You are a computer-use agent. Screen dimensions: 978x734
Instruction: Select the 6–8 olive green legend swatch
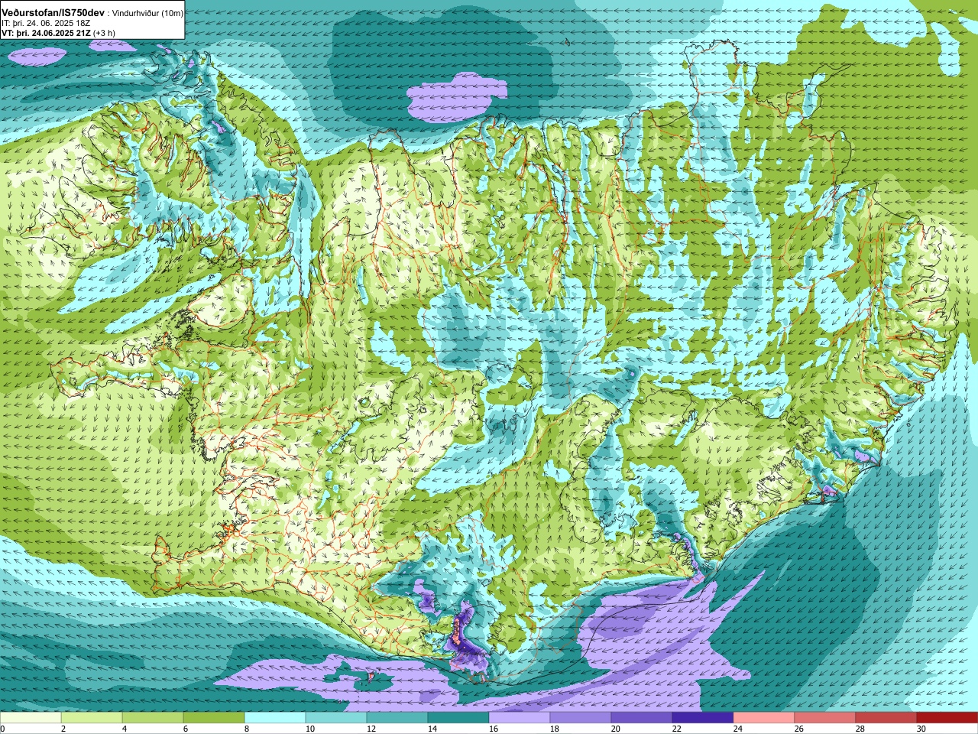pyautogui.click(x=214, y=718)
